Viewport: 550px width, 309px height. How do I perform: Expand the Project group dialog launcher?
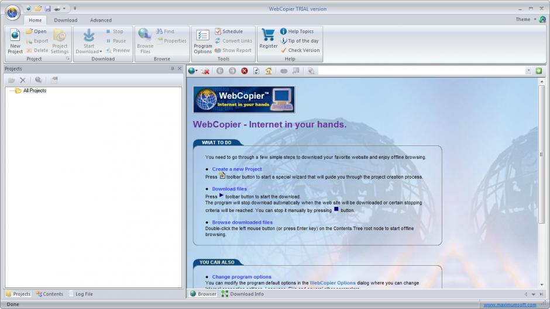(x=68, y=59)
